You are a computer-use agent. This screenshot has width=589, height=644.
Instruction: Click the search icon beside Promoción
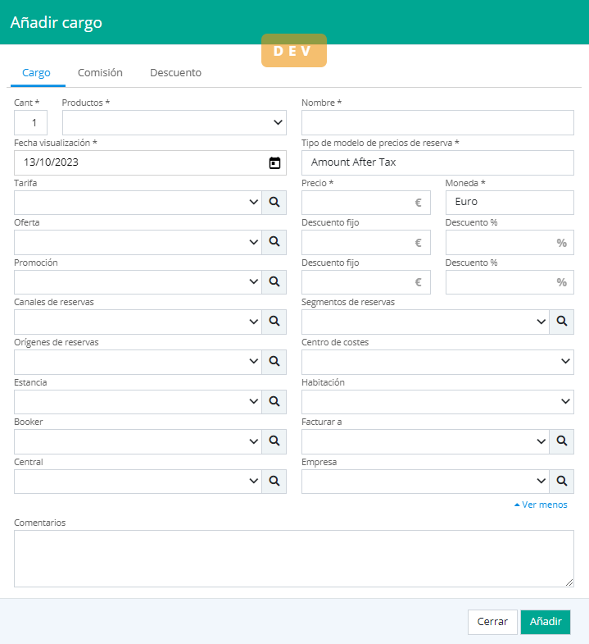point(274,282)
